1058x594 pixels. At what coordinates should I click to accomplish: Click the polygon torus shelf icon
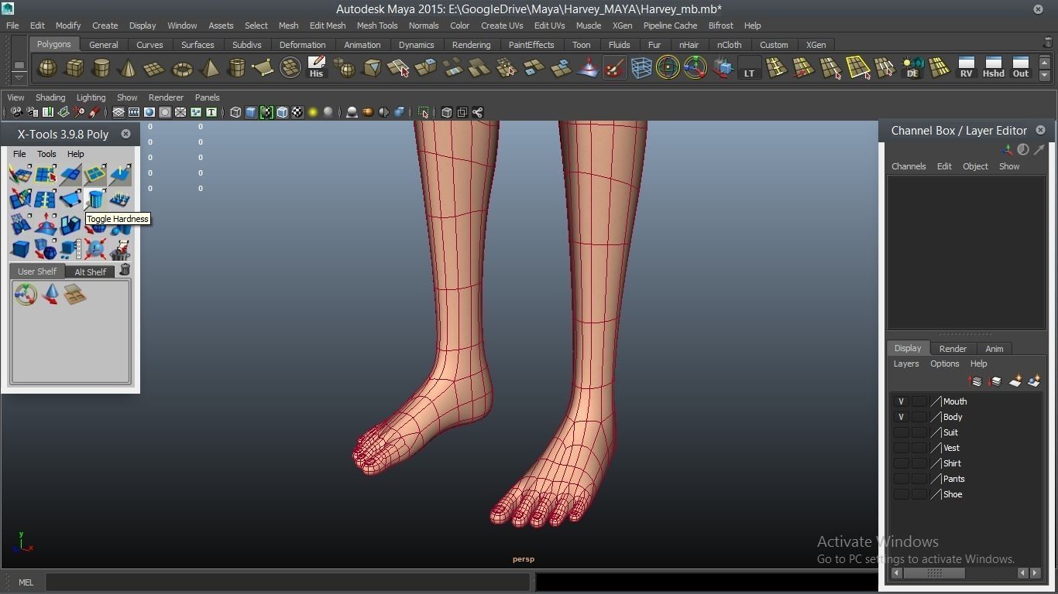click(182, 69)
